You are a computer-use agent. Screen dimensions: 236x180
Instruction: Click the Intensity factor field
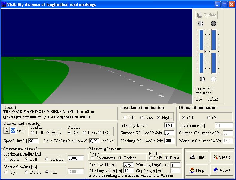(x=169, y=125)
